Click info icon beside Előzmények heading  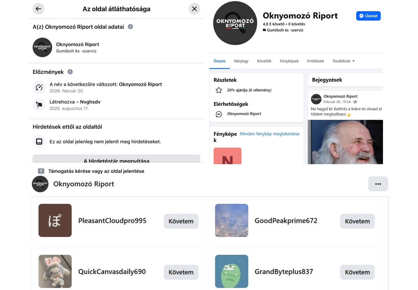click(70, 72)
